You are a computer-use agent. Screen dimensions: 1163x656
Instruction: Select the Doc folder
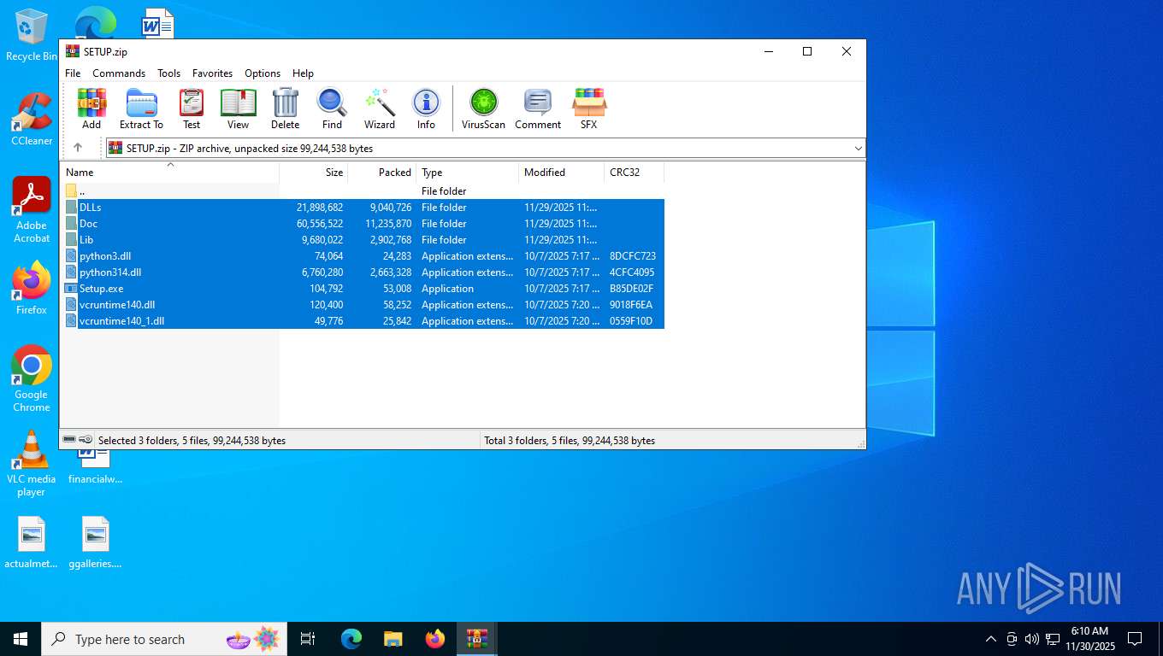point(363,224)
